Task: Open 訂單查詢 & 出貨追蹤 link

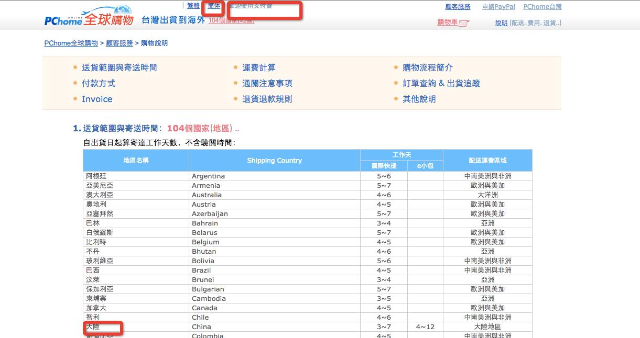Action: [441, 83]
